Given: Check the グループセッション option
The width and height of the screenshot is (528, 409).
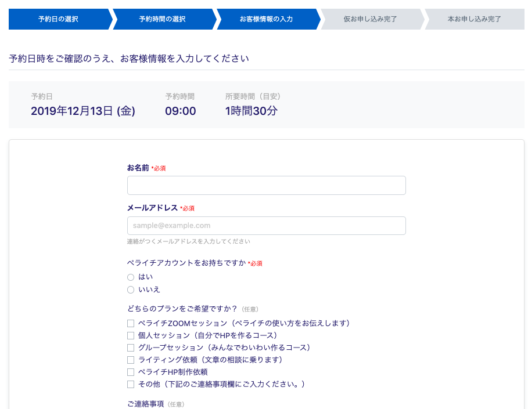Looking at the screenshot, I should pyautogui.click(x=131, y=348).
